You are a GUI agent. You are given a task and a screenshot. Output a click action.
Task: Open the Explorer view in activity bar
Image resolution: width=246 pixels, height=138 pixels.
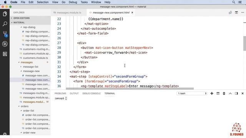point(5,14)
